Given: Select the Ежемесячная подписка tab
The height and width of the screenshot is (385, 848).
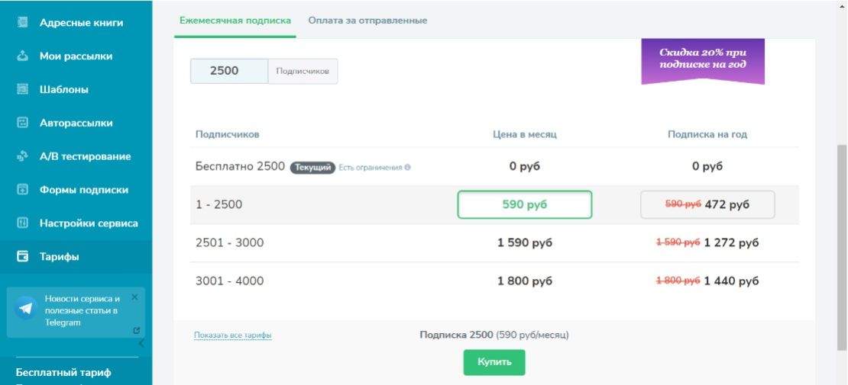Looking at the screenshot, I should (x=235, y=21).
